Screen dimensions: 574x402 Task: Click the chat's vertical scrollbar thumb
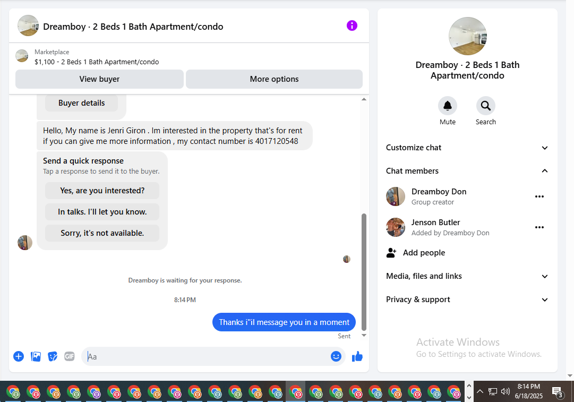pyautogui.click(x=364, y=272)
